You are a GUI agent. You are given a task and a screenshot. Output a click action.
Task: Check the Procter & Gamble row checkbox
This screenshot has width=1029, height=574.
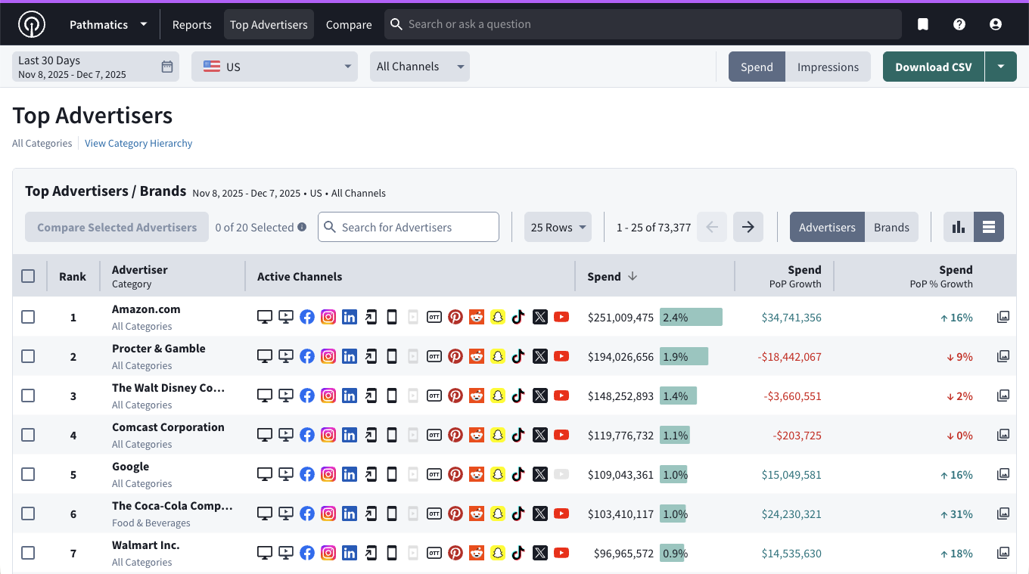point(28,356)
